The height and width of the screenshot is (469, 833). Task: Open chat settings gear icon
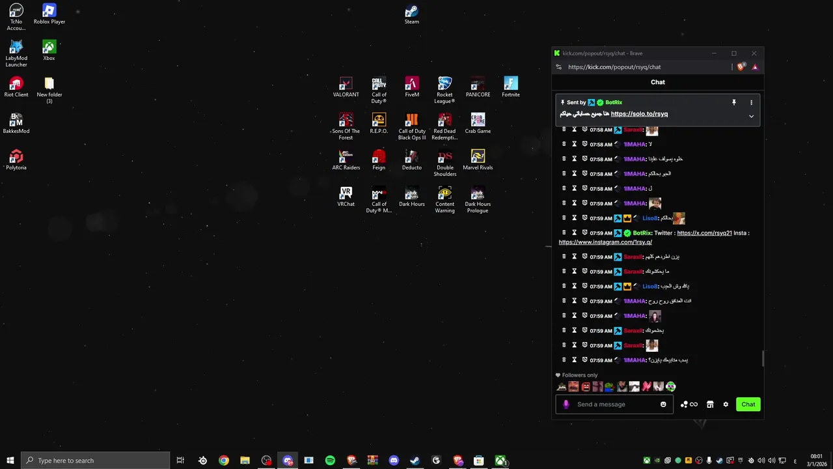click(726, 405)
